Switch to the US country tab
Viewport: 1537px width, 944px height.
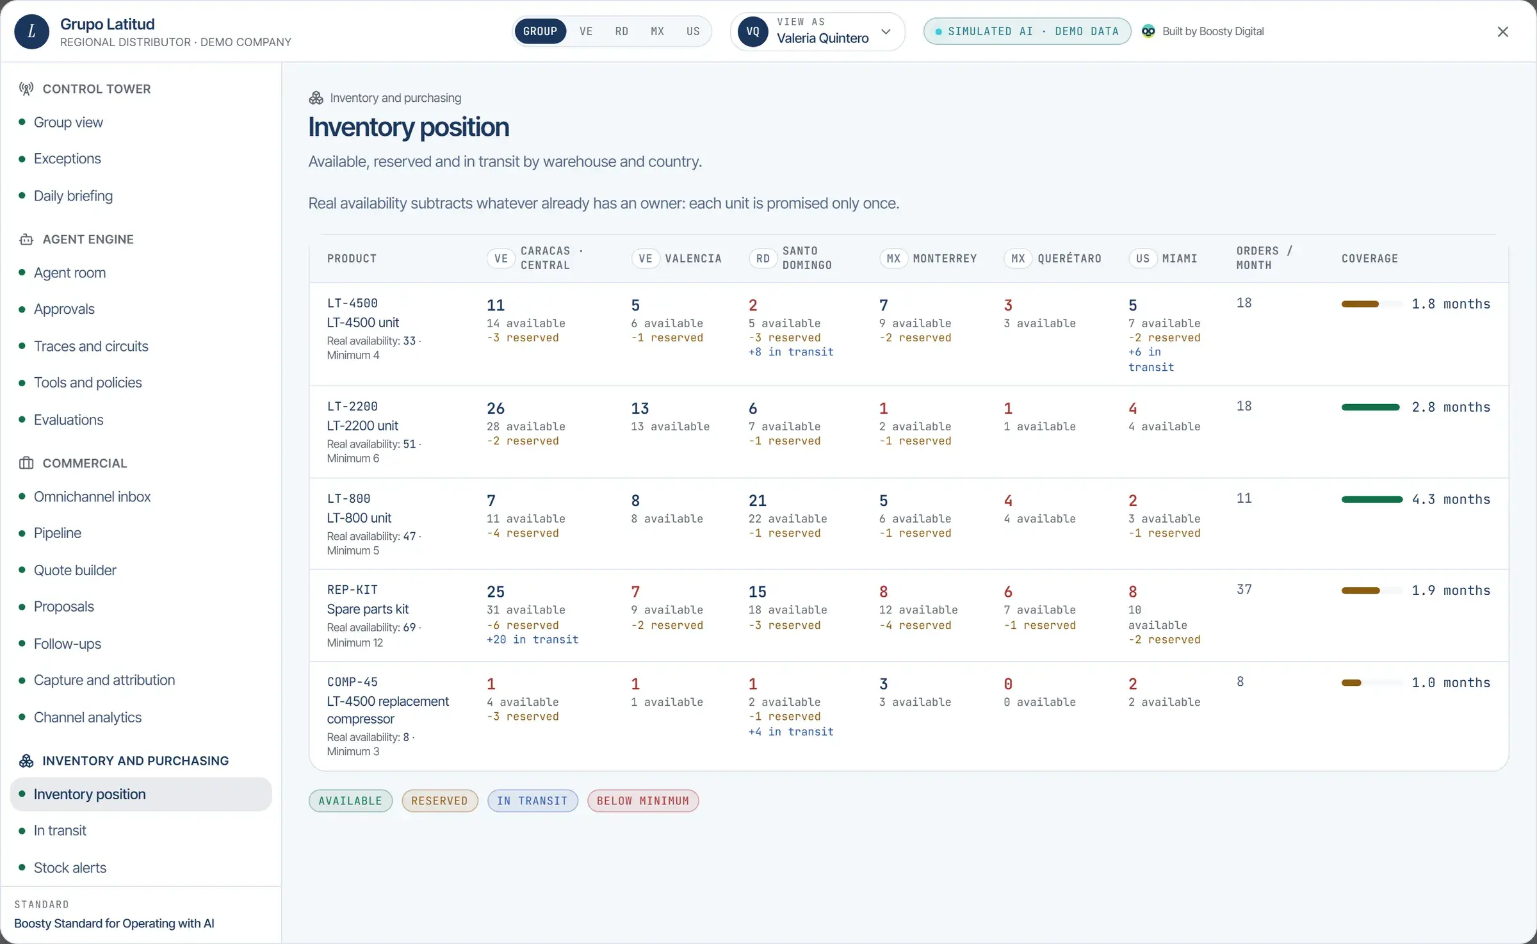click(x=693, y=31)
